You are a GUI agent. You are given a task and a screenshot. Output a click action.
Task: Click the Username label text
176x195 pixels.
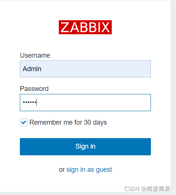tap(35, 55)
